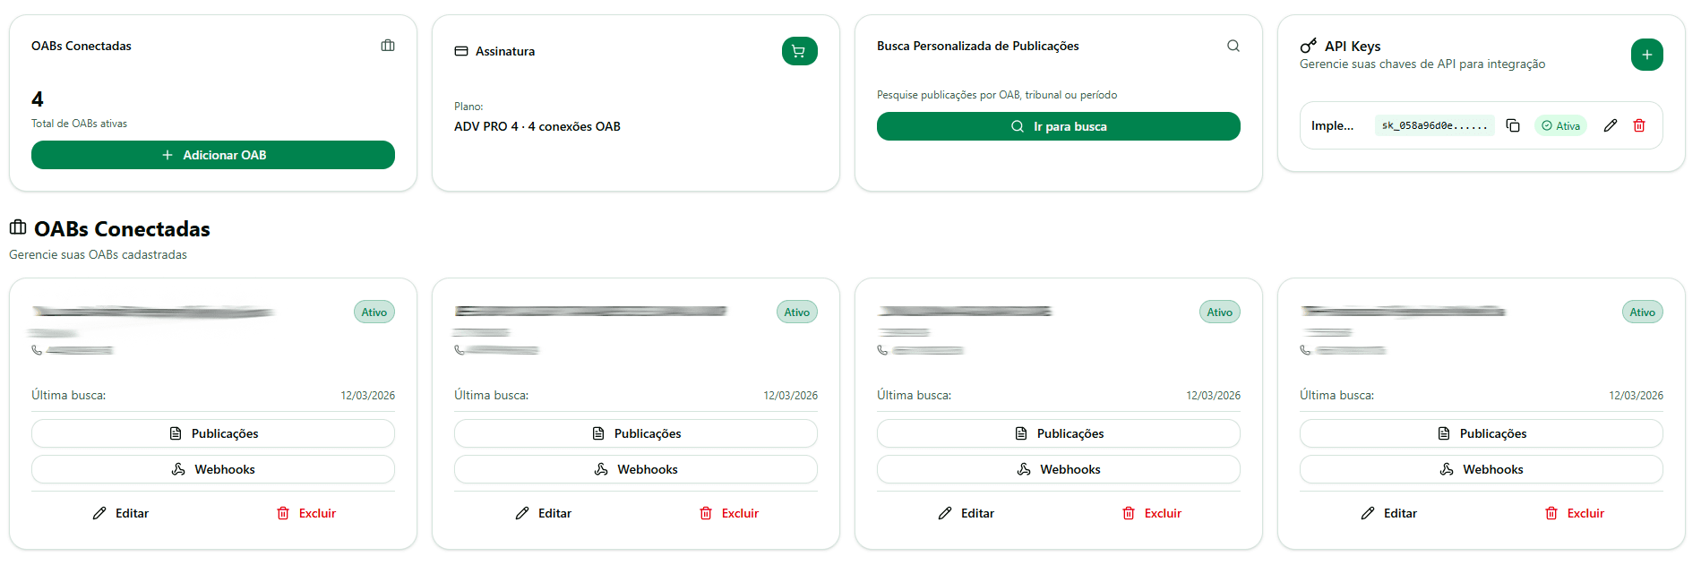
Task: Click the webhook icon on the second OAB card
Action: click(x=600, y=468)
